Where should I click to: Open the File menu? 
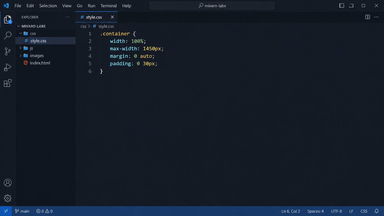point(18,6)
